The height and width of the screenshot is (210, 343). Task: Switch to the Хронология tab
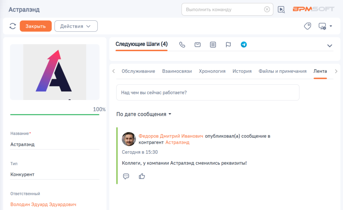click(x=212, y=71)
